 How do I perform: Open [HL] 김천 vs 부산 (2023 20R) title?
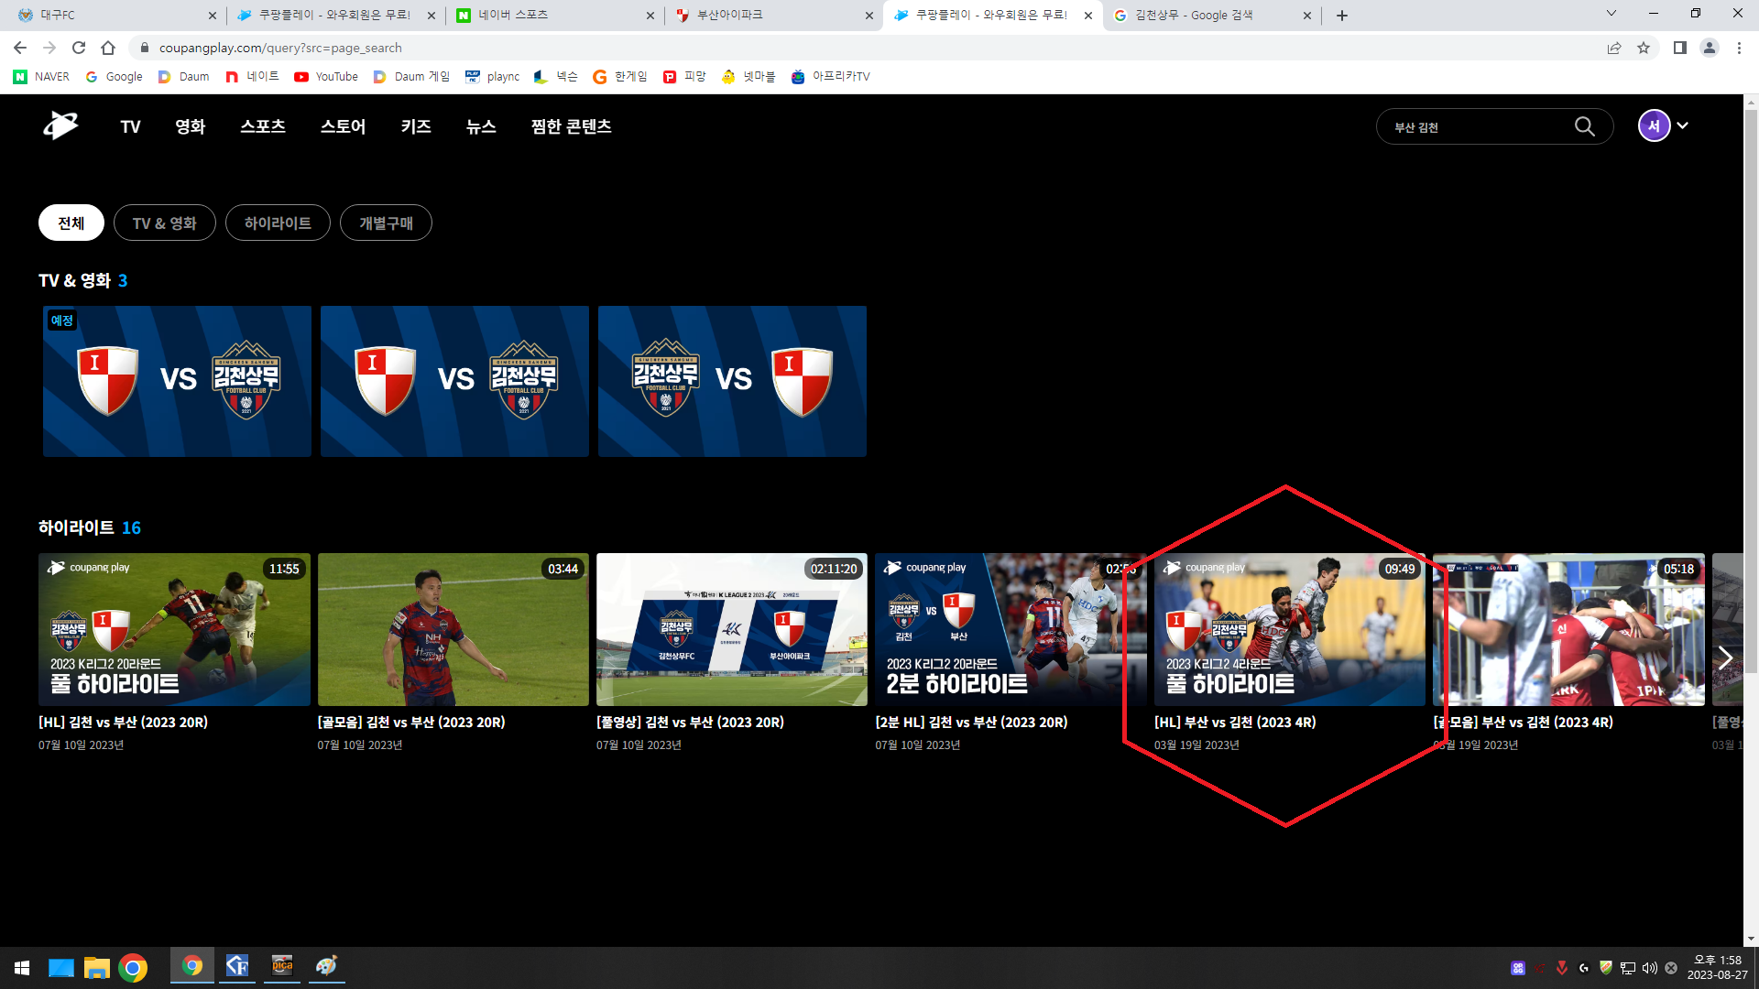click(123, 723)
